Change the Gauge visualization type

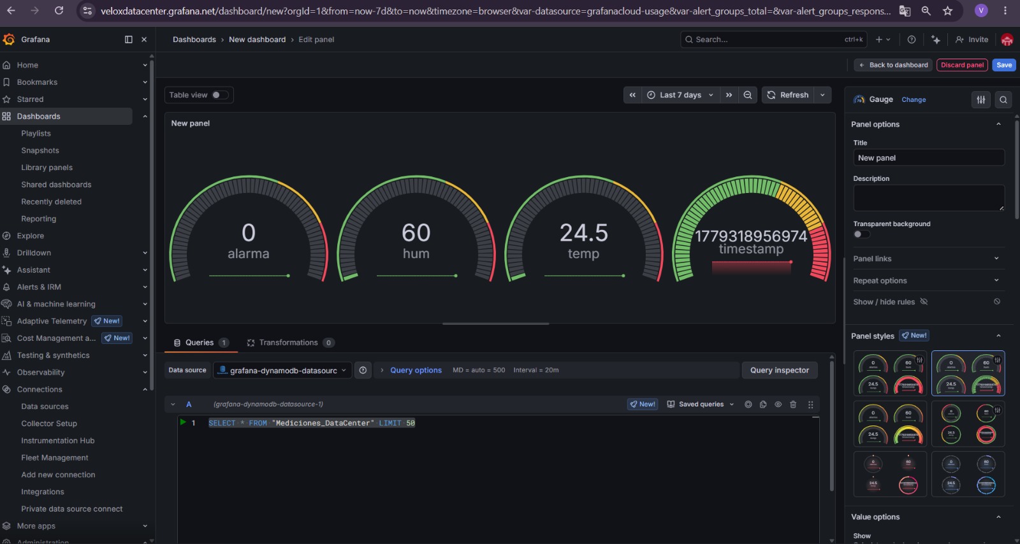coord(914,99)
